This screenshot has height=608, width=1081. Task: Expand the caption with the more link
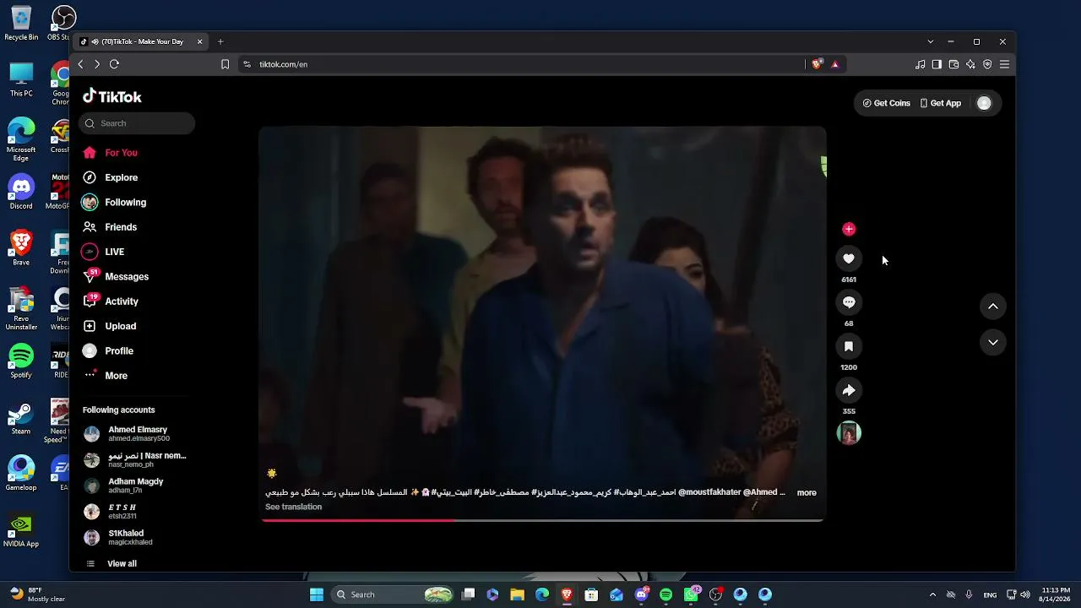[807, 492]
